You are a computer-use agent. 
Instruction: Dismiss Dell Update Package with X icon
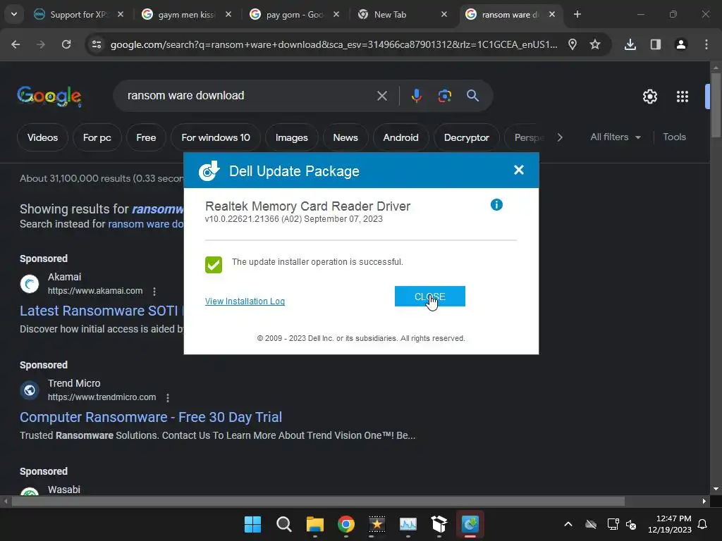coord(518,170)
